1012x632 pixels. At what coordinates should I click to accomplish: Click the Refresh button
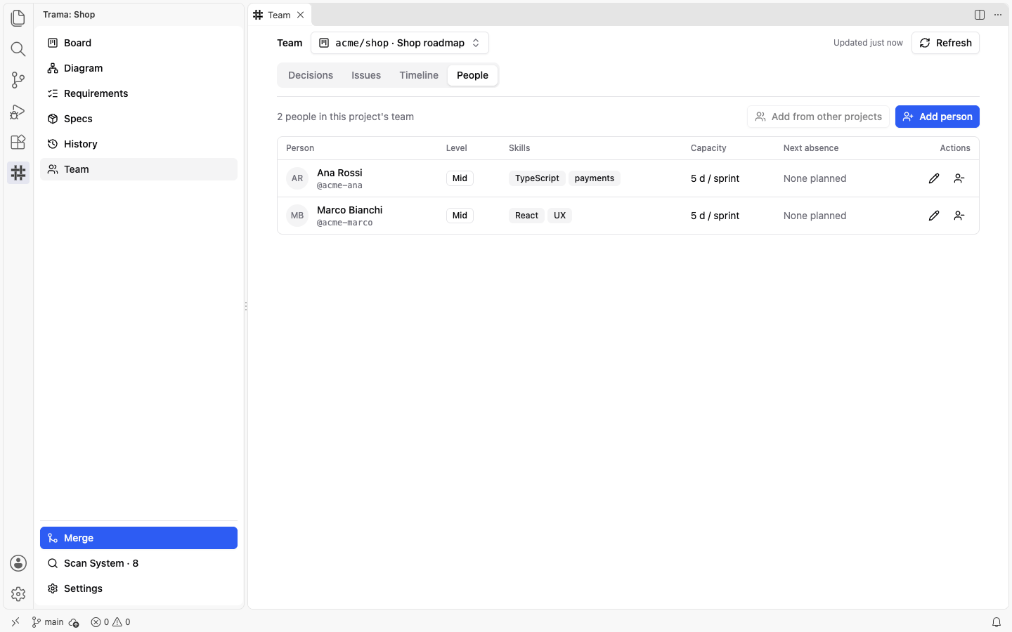click(x=945, y=43)
